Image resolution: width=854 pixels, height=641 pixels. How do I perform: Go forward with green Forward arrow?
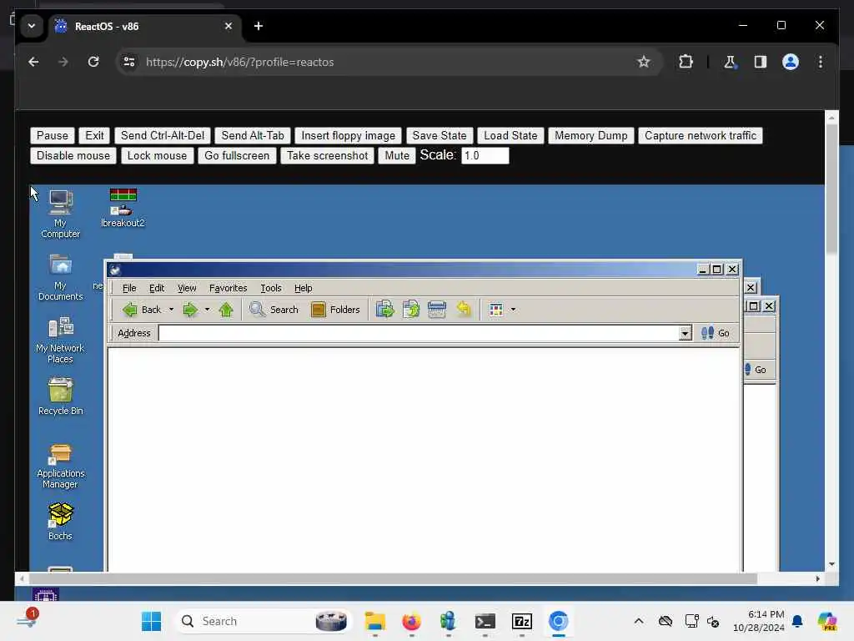click(190, 310)
